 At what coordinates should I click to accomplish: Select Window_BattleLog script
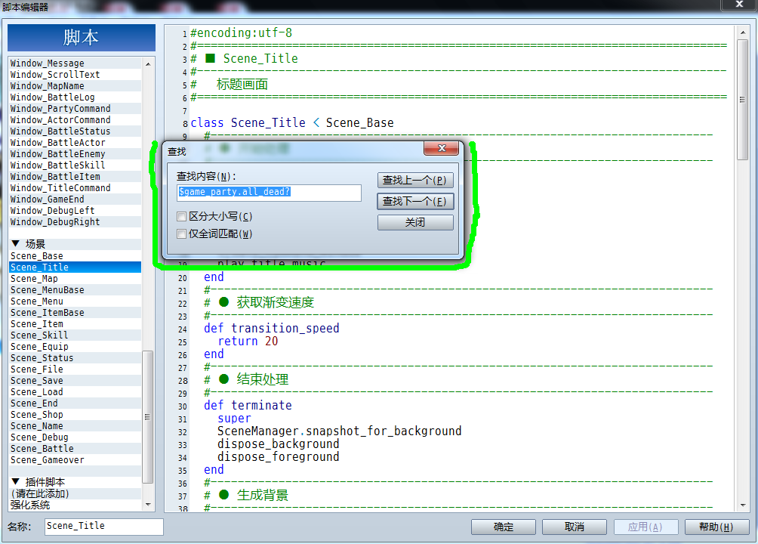point(75,97)
